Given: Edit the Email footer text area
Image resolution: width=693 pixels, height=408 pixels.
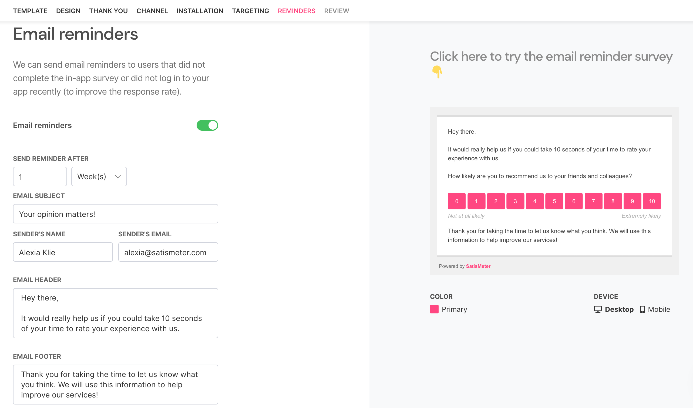Looking at the screenshot, I should (x=115, y=384).
